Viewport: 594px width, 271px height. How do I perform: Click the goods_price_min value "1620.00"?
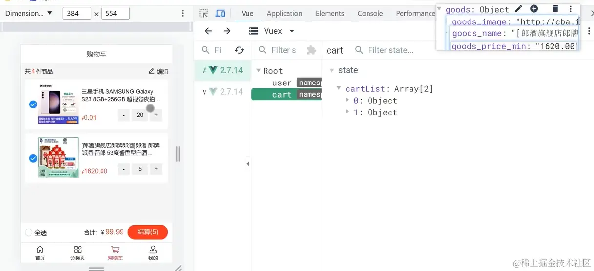point(556,46)
